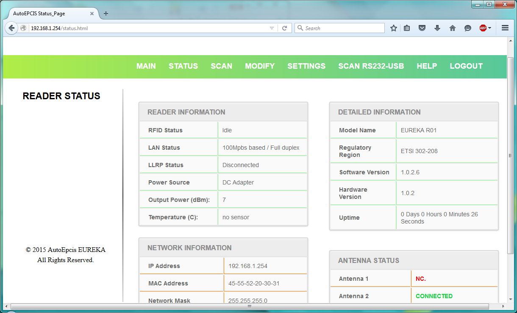Click the Output Power (dBm) label
The width and height of the screenshot is (517, 313).
179,200
